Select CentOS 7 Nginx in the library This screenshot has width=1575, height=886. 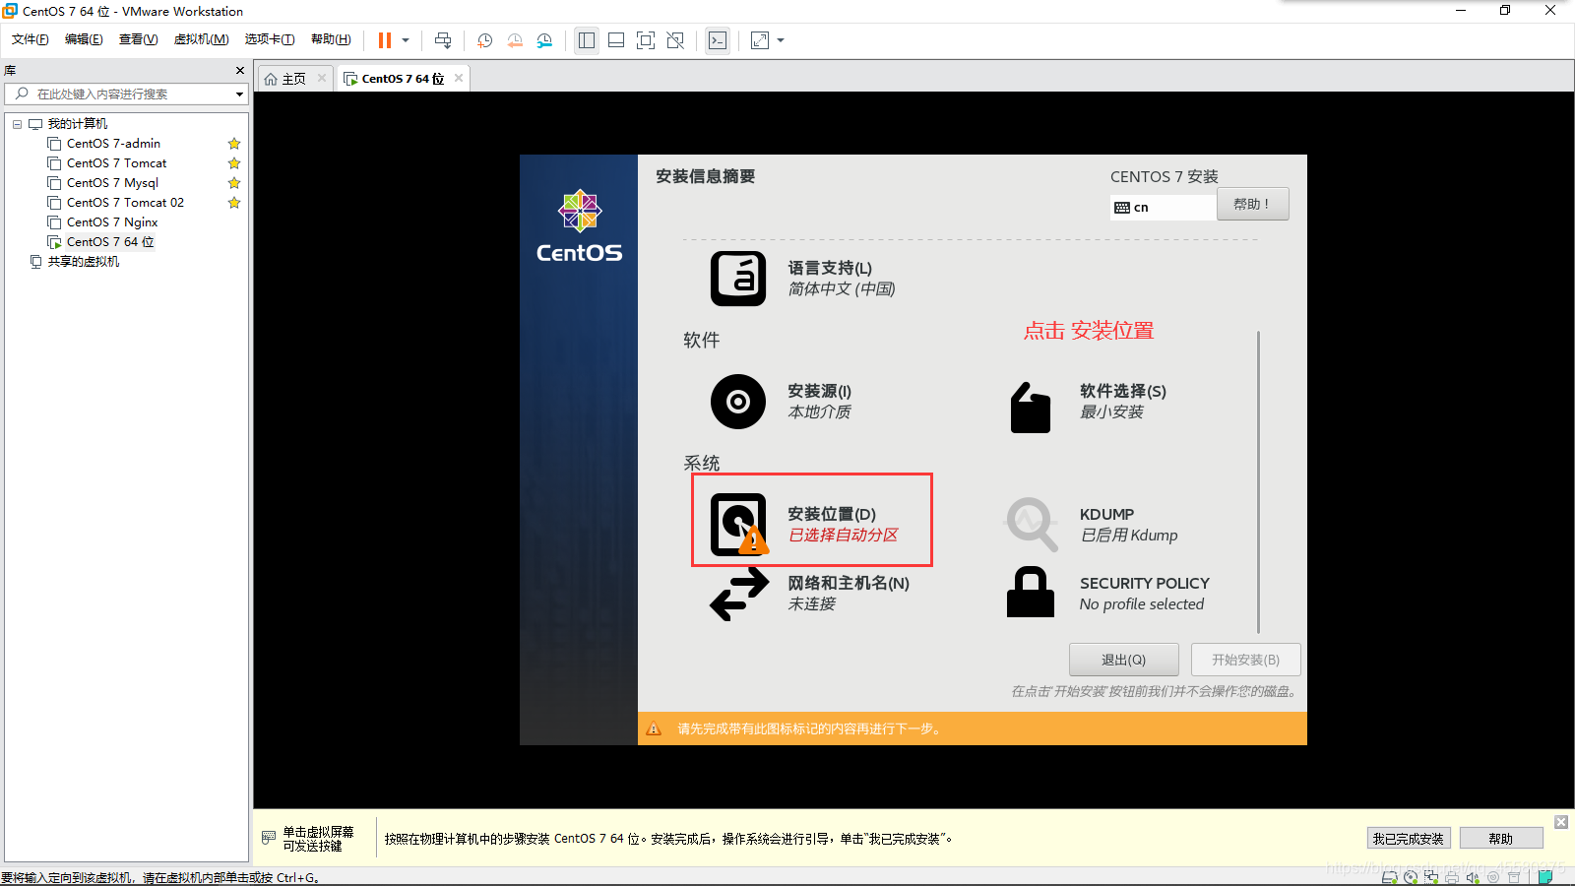click(x=112, y=222)
